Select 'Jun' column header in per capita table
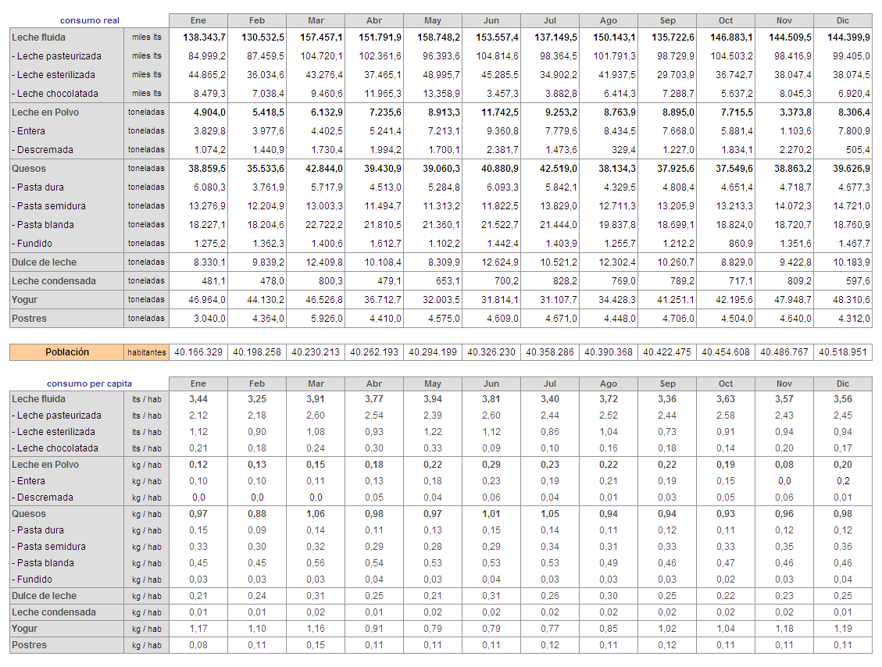 tap(491, 383)
